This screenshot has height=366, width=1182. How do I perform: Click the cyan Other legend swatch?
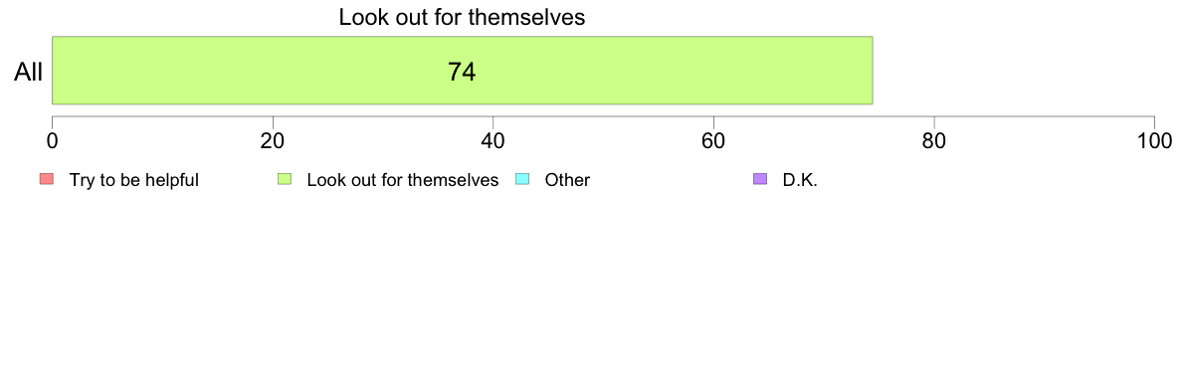521,179
